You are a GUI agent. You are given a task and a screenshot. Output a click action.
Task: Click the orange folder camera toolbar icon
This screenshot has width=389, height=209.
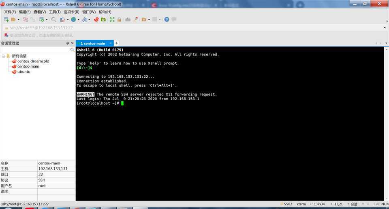(x=144, y=19)
